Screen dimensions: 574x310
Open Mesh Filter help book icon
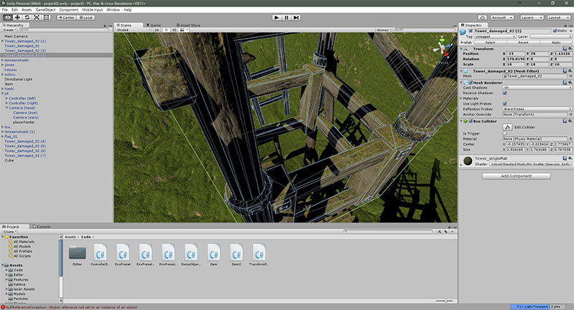click(565, 71)
